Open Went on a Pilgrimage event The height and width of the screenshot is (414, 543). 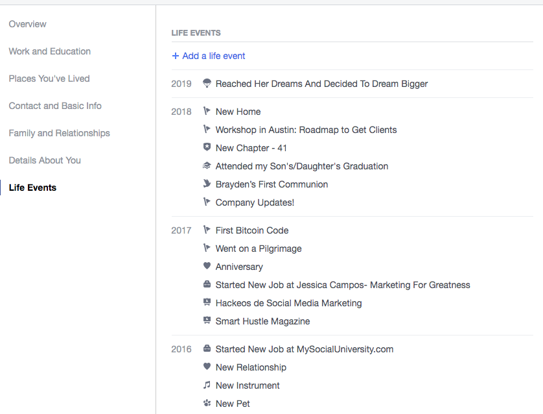pos(259,249)
